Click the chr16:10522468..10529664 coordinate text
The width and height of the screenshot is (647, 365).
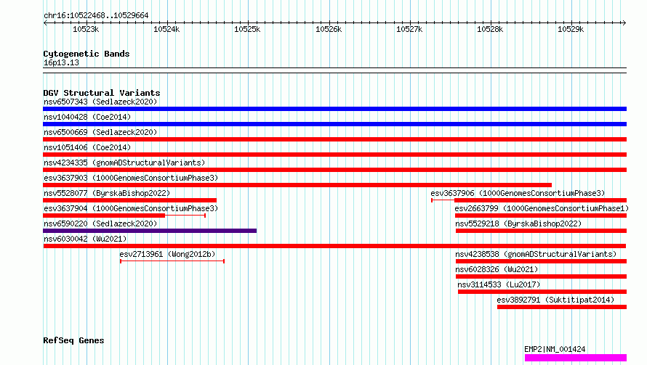[96, 15]
